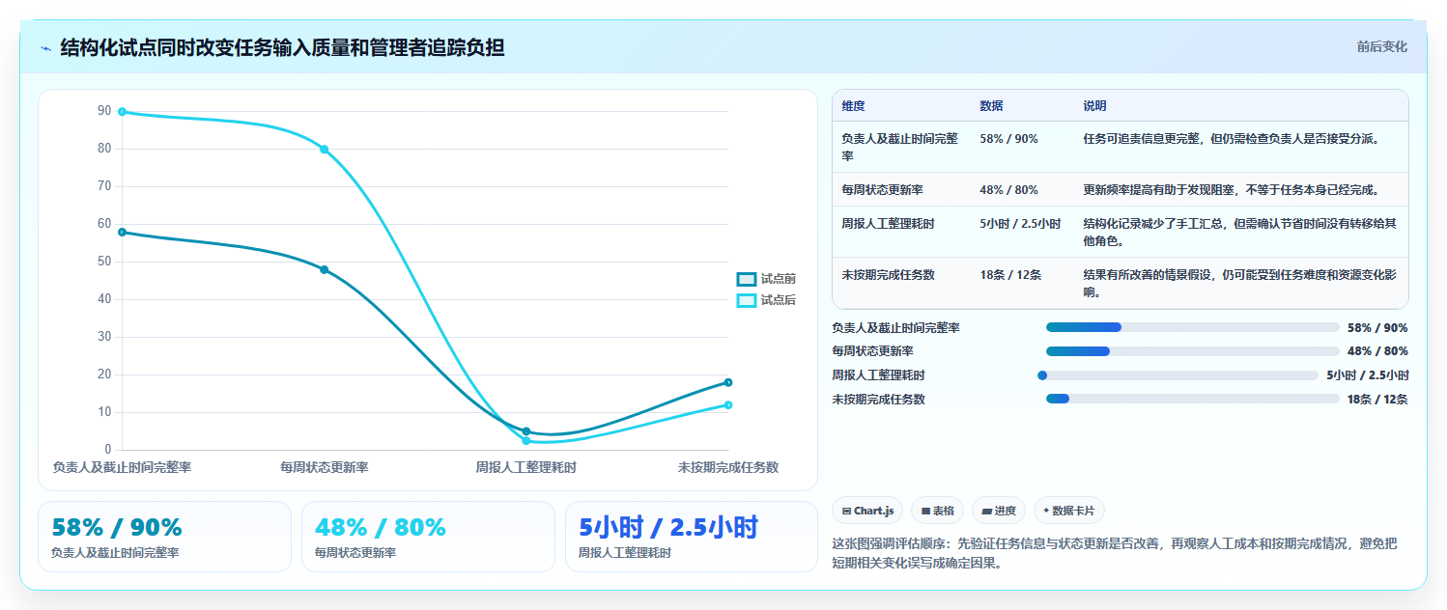
Task: Click the 48% / 80% data card
Action: [428, 537]
